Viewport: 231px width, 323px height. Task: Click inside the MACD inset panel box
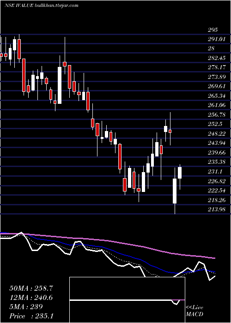click(127, 300)
